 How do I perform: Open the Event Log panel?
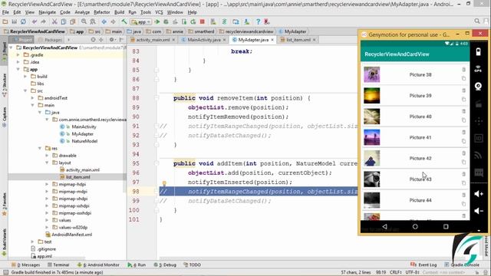coord(423,264)
